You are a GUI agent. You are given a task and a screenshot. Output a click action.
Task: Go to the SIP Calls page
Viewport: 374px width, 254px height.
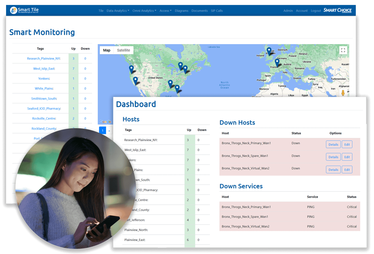(x=217, y=11)
